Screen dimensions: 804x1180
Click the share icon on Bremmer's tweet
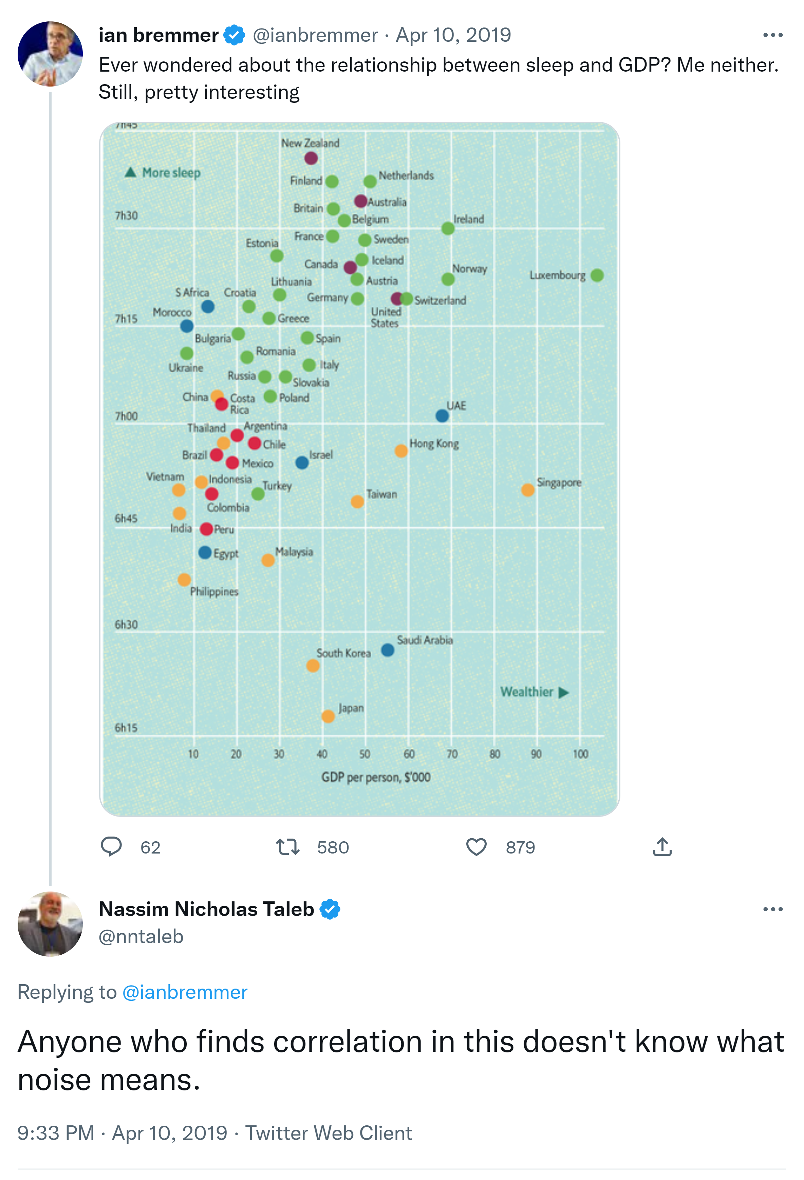[x=662, y=847]
